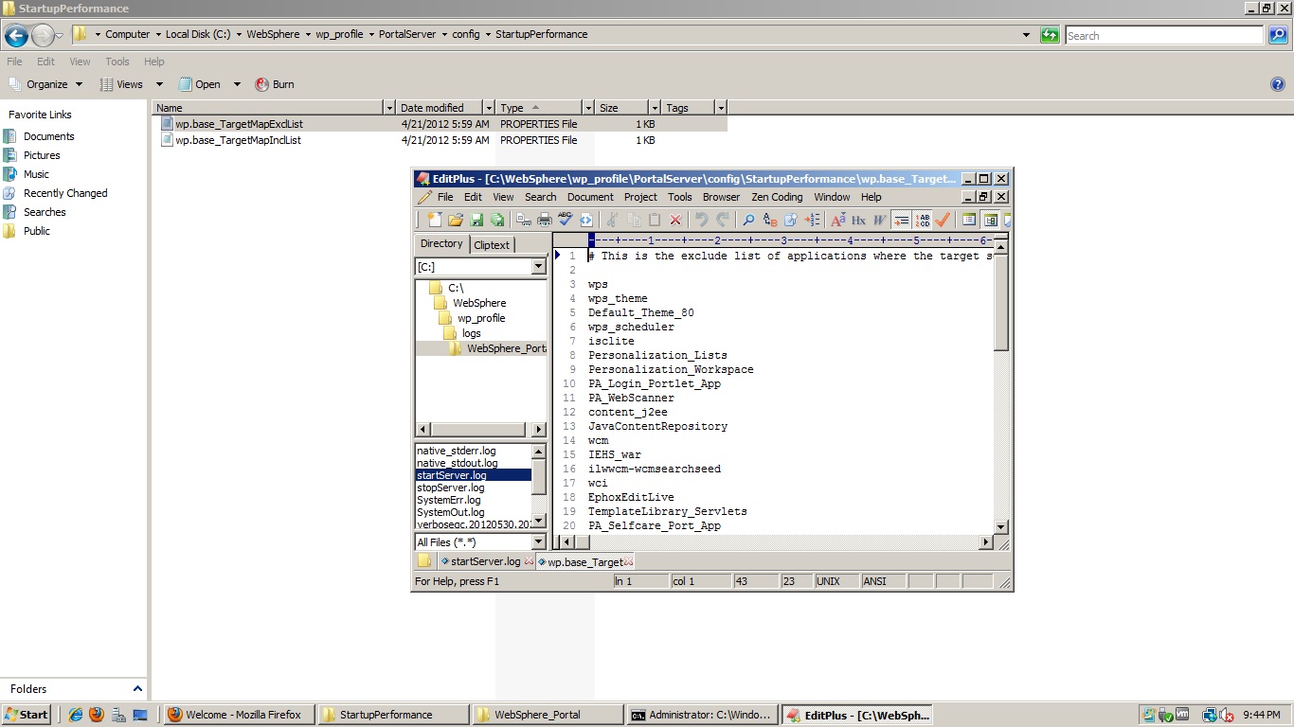
Task: Open the Zen Coding menu
Action: (776, 197)
